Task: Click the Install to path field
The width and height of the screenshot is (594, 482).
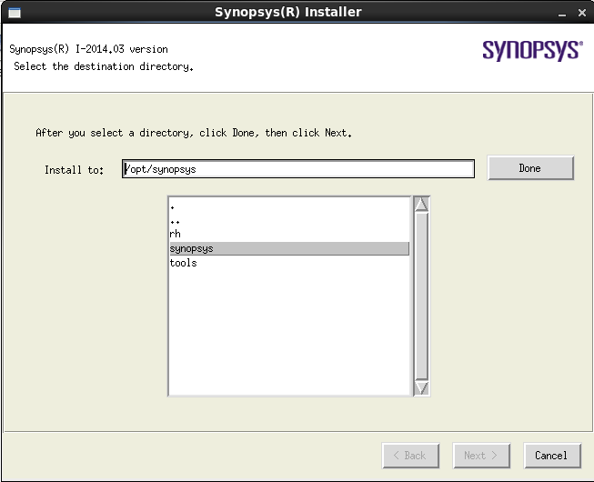Action: point(298,169)
